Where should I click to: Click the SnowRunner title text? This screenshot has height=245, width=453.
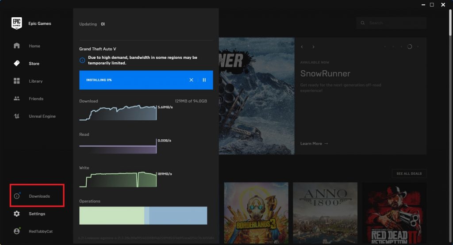325,74
